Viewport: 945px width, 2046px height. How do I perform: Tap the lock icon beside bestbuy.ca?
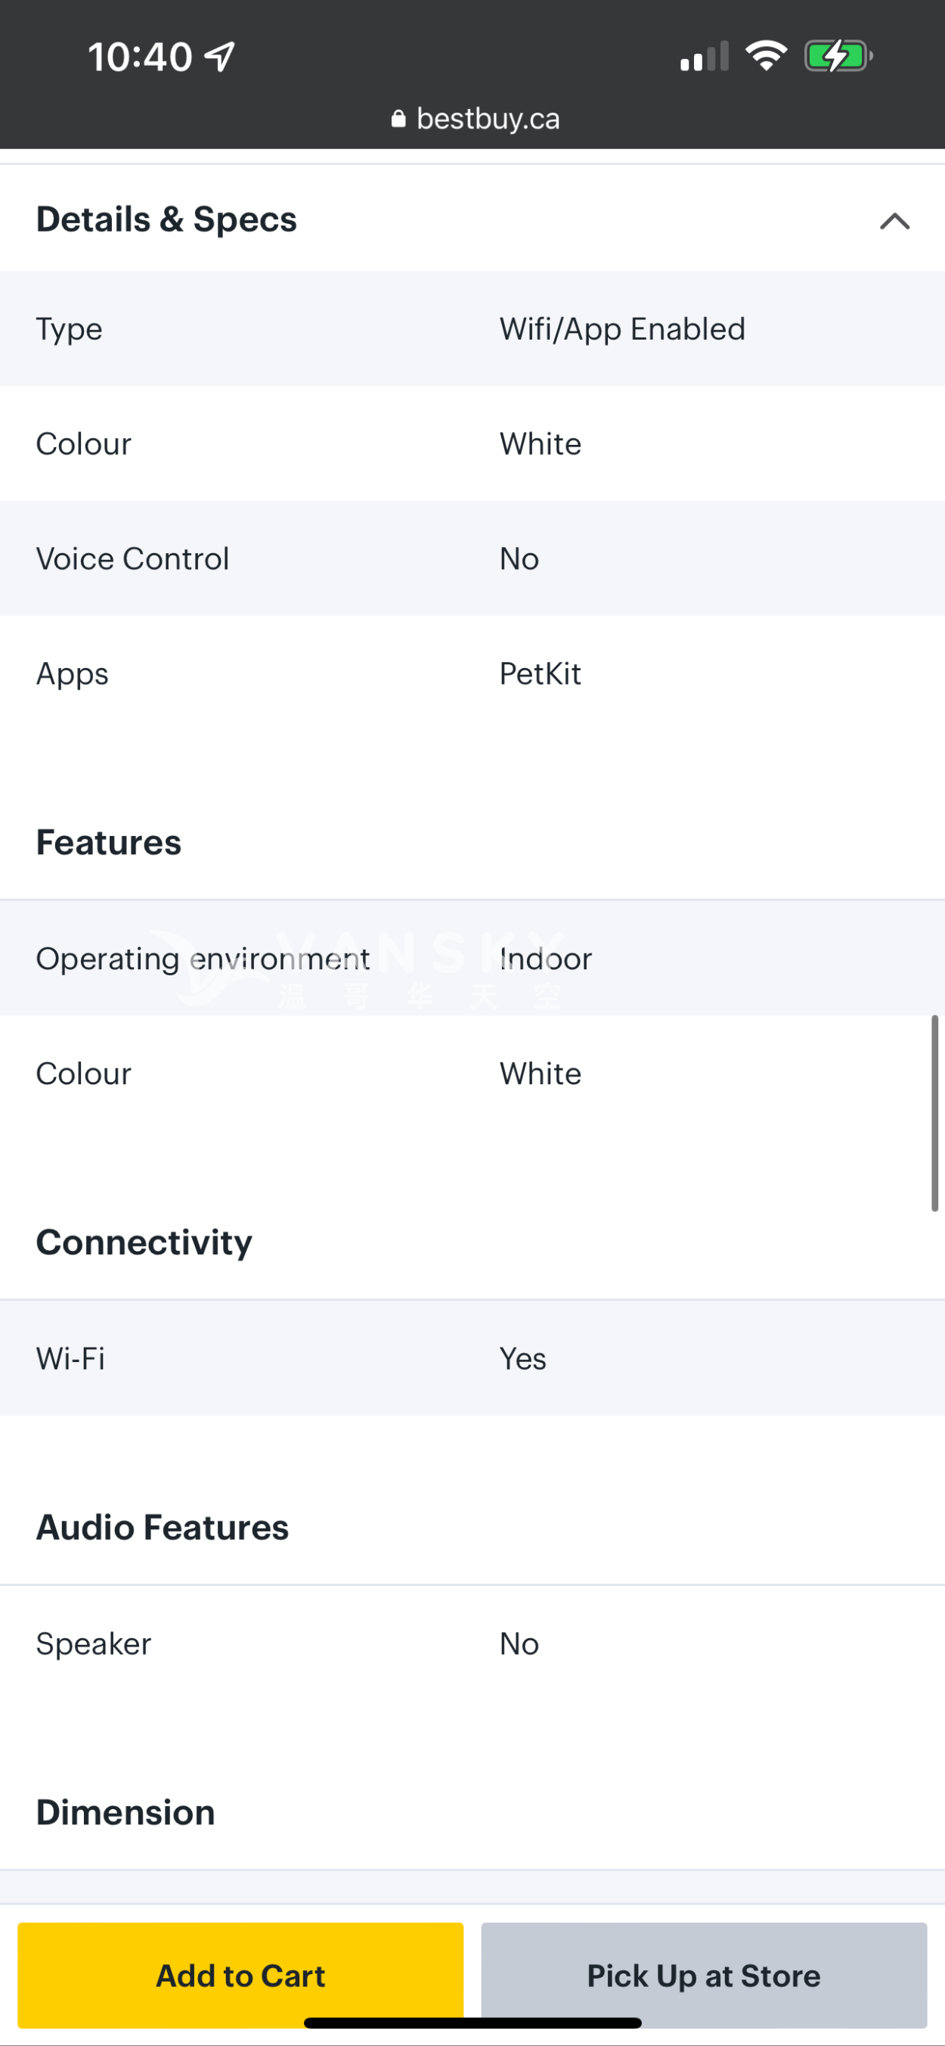398,118
